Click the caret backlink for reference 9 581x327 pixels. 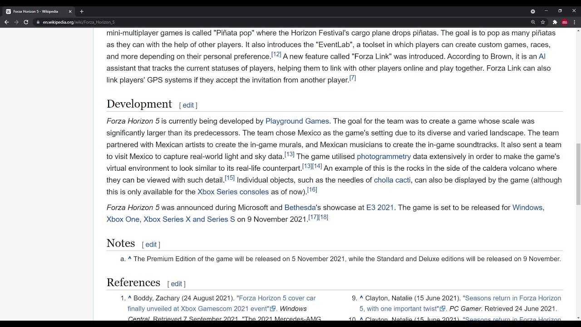[x=361, y=298]
